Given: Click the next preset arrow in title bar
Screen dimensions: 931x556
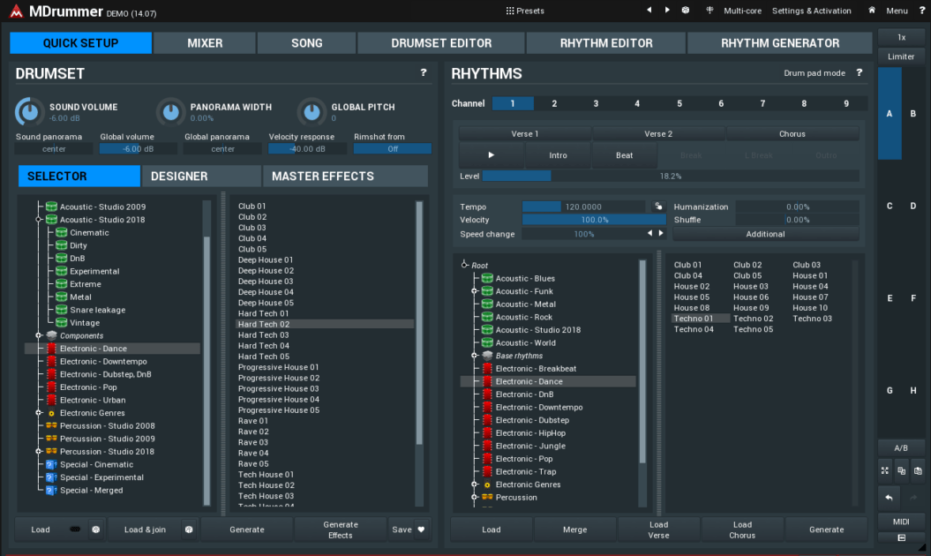Looking at the screenshot, I should pos(667,10).
